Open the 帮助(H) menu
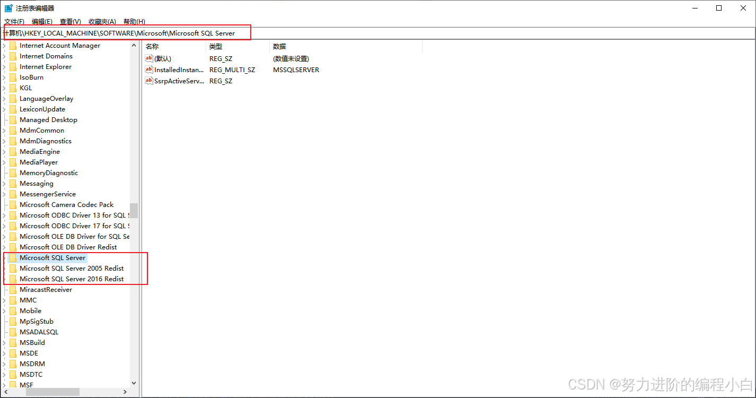Image resolution: width=756 pixels, height=398 pixels. [134, 21]
